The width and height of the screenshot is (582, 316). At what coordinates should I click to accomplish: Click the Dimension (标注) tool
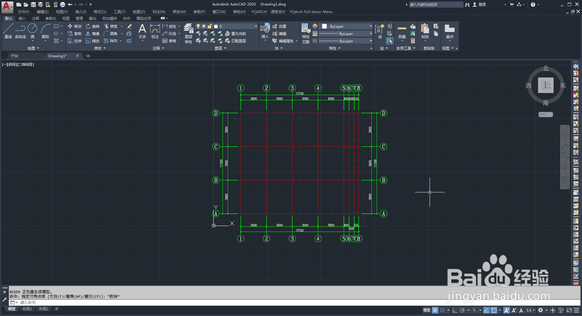click(x=155, y=31)
